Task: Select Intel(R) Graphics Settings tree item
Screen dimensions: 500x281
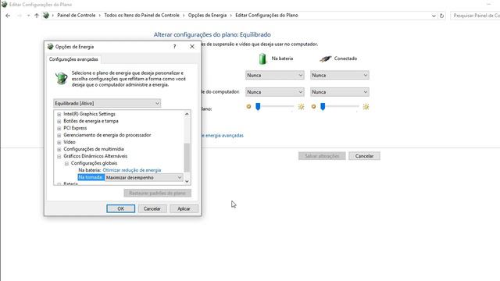Action: coord(89,114)
